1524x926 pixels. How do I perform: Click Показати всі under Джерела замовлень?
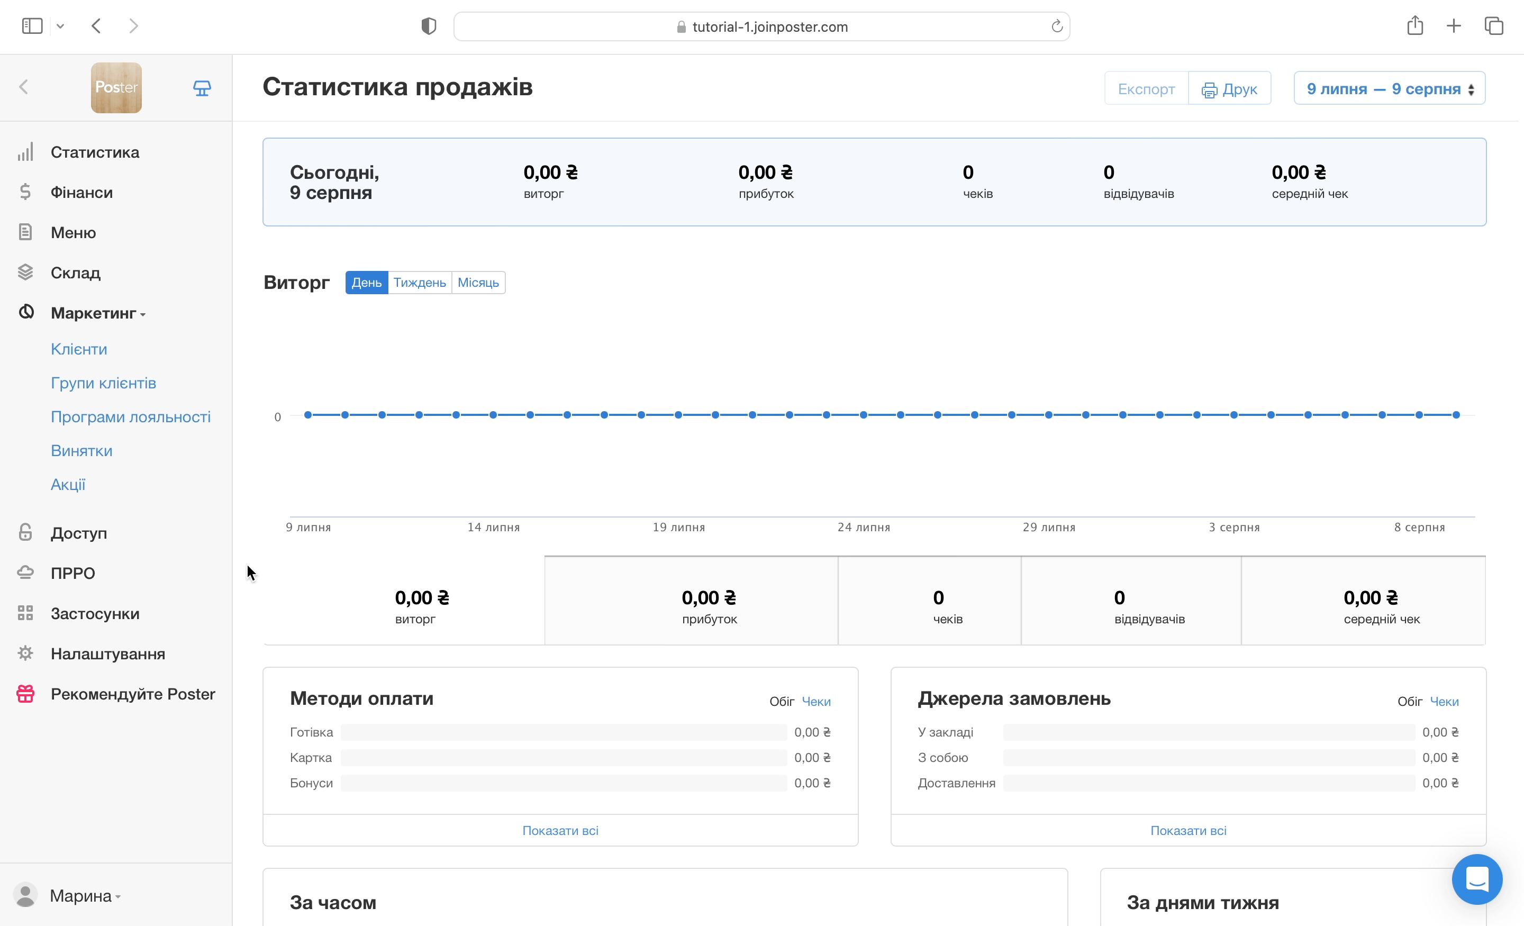click(x=1187, y=831)
